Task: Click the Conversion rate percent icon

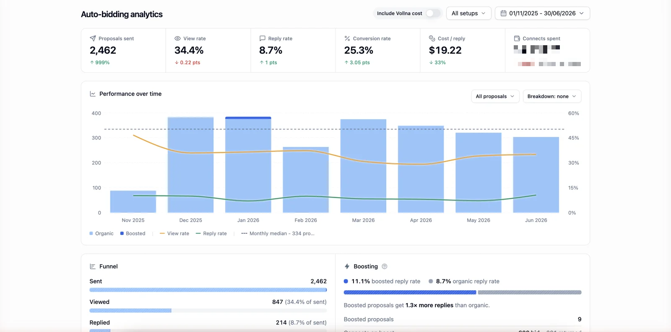Action: 347,39
